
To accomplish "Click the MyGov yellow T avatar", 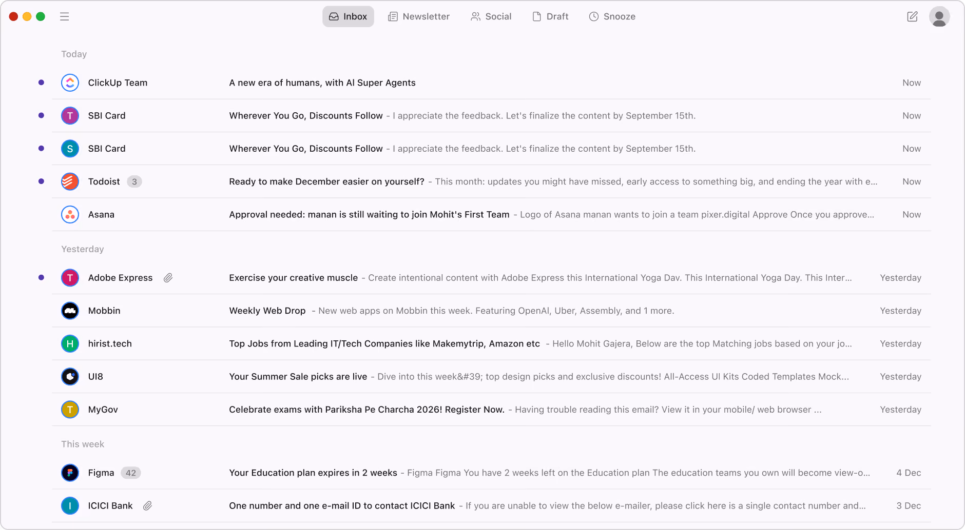I will (x=70, y=410).
